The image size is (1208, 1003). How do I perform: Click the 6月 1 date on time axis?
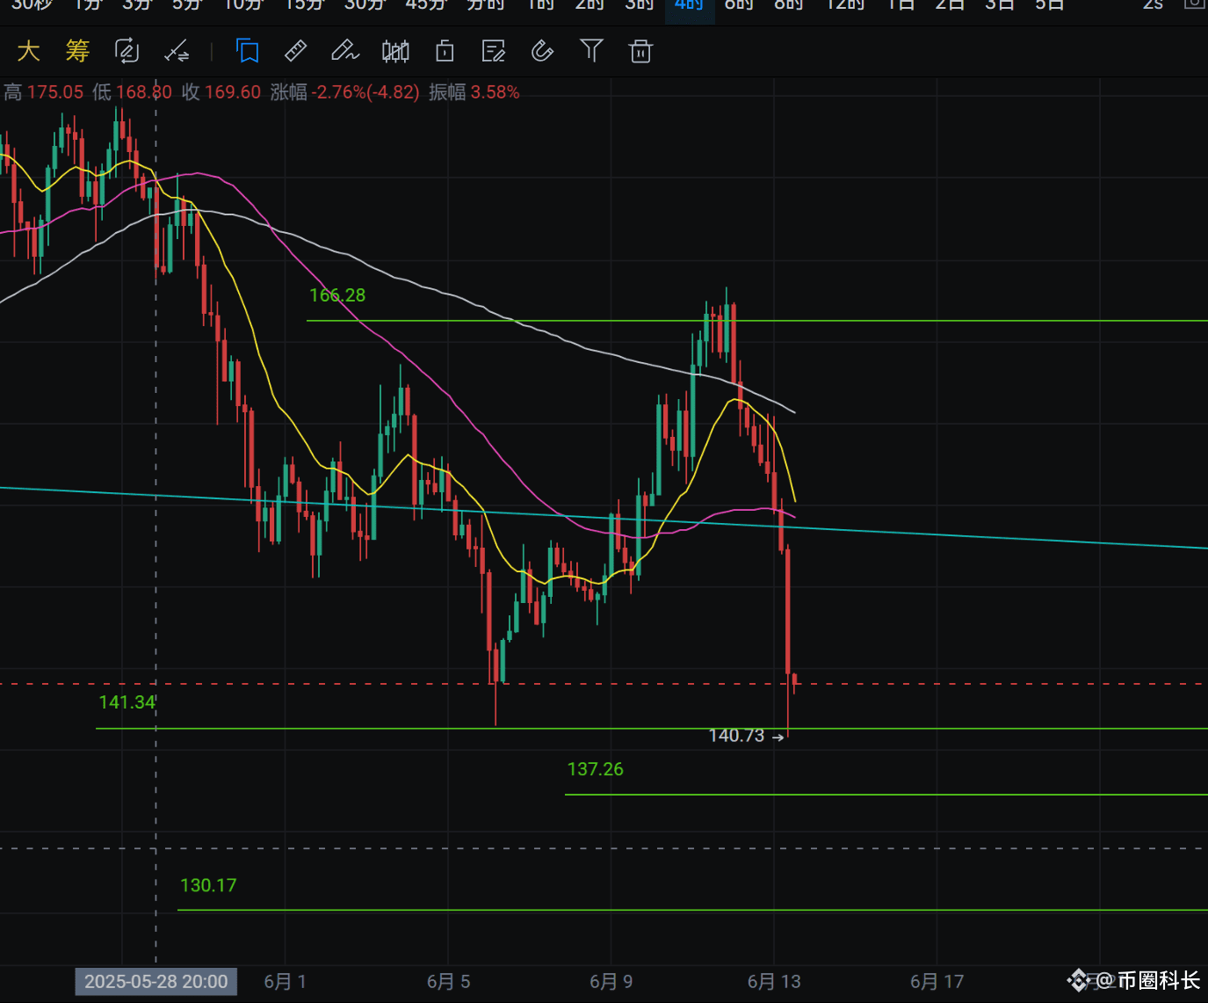tap(285, 982)
